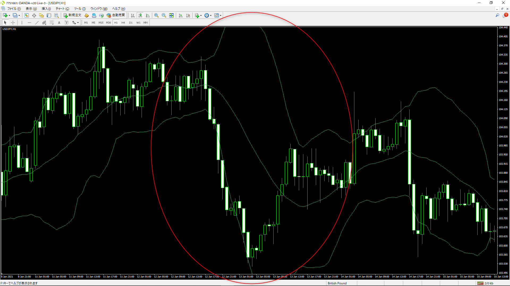Select the M1 timeframe button
Screen dimensions: 510x286
[86, 22]
